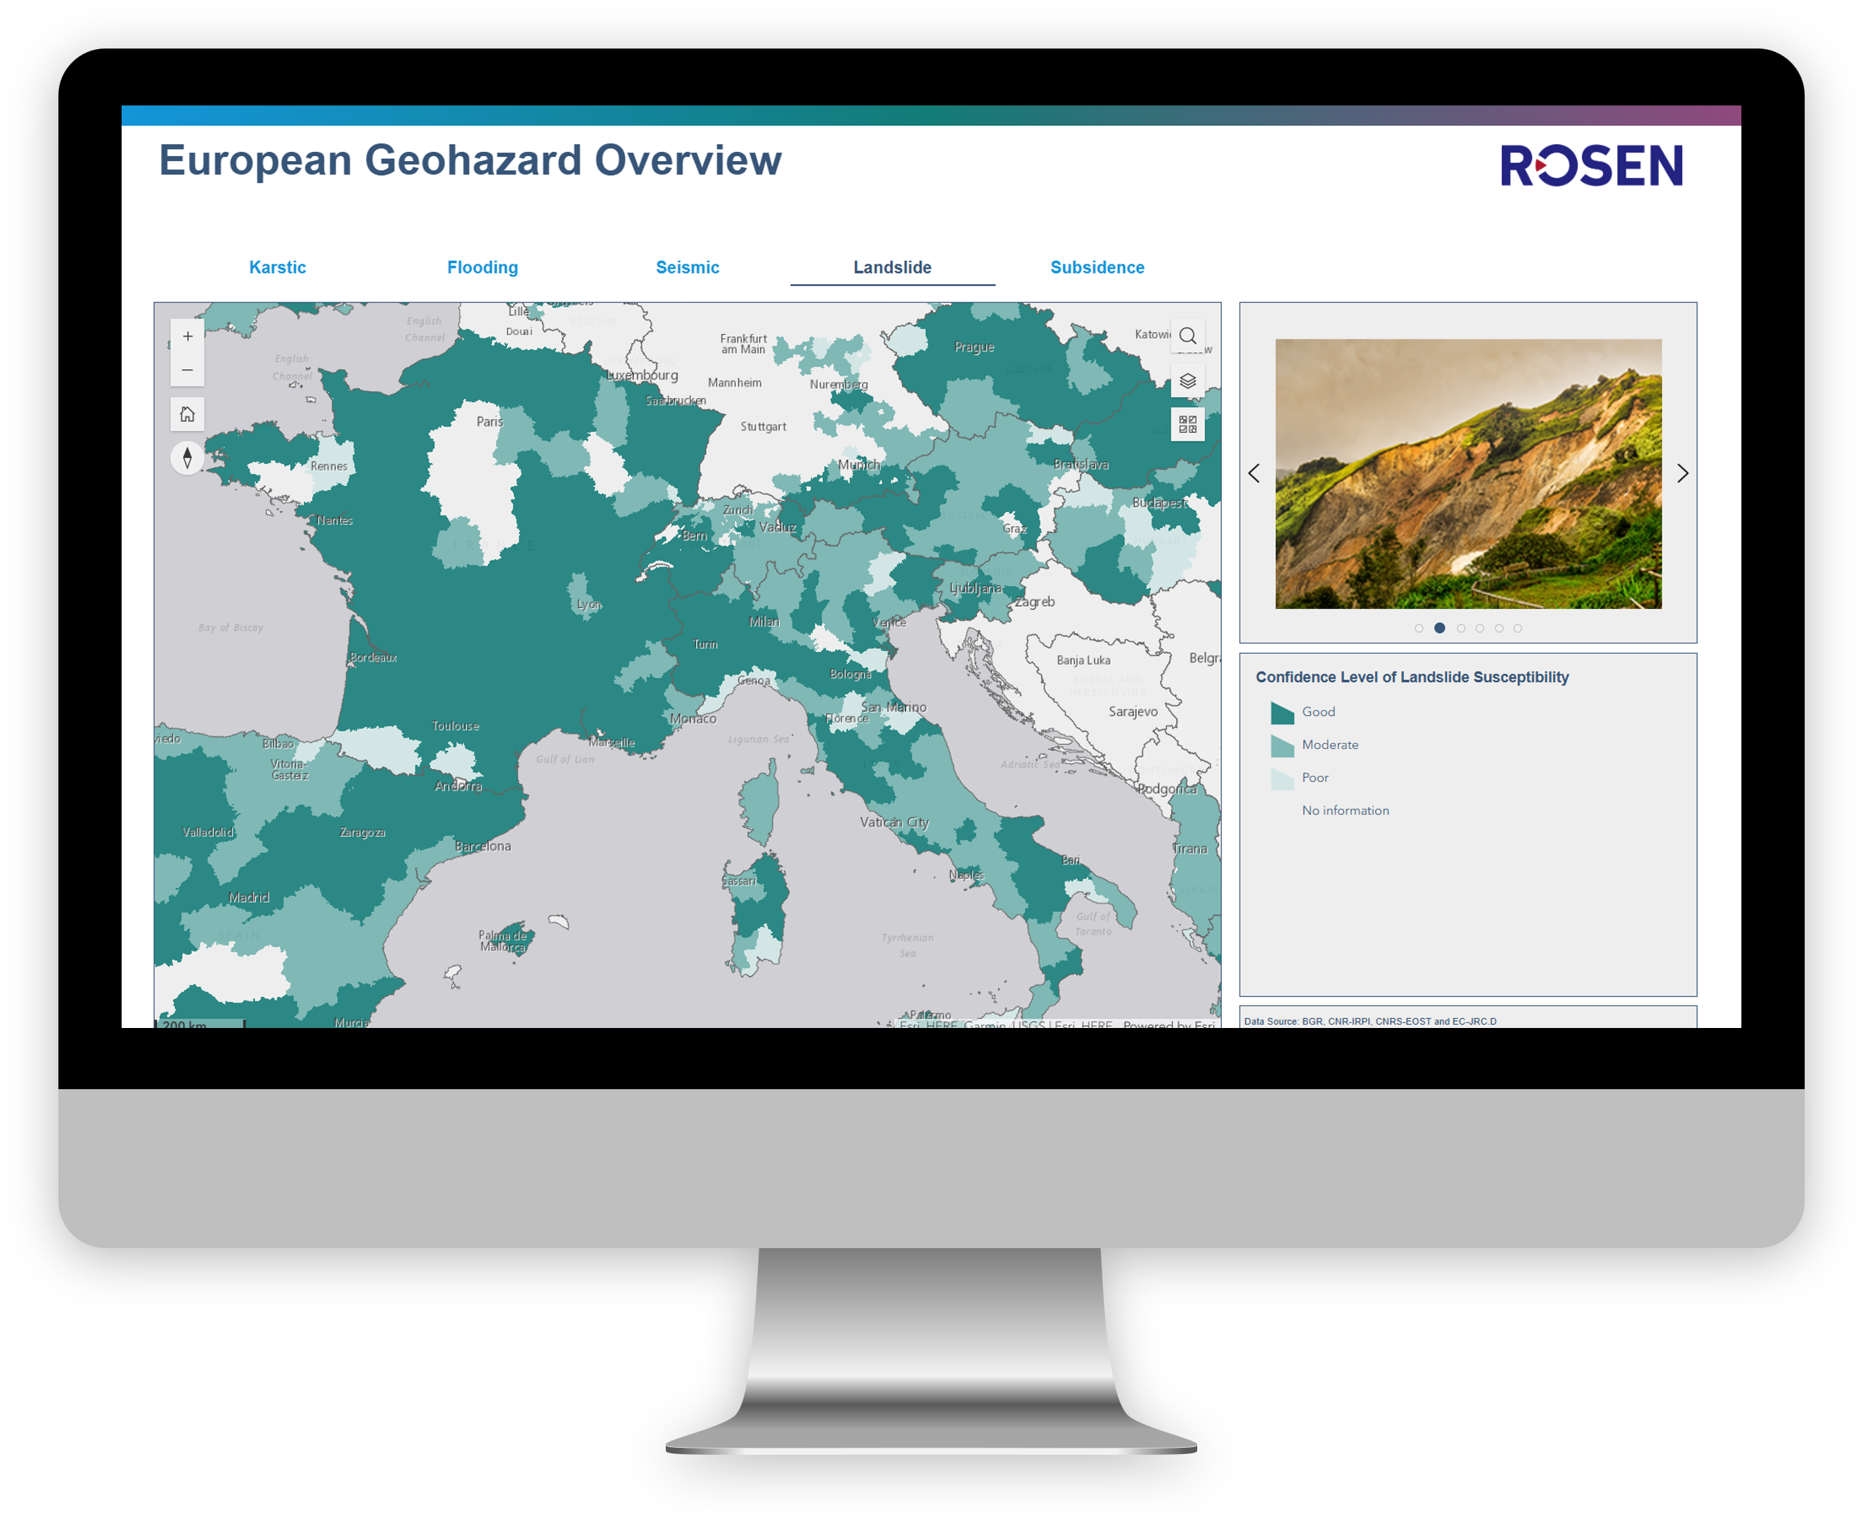Advance the image carousel with the right chevron

[1683, 474]
